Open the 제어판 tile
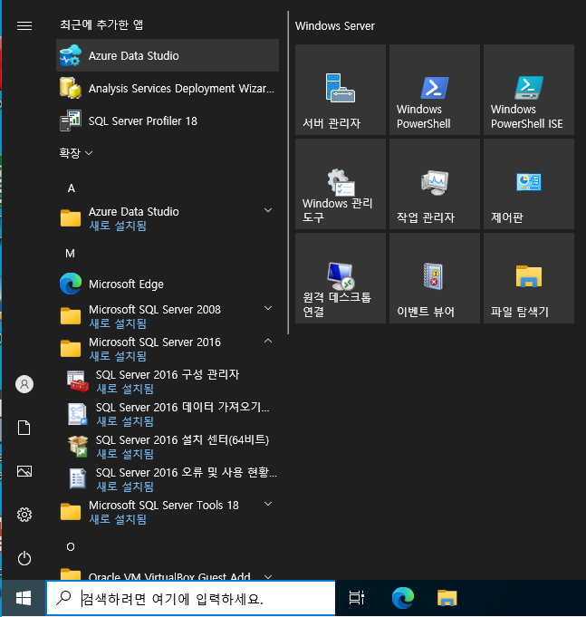The image size is (586, 617). (529, 184)
